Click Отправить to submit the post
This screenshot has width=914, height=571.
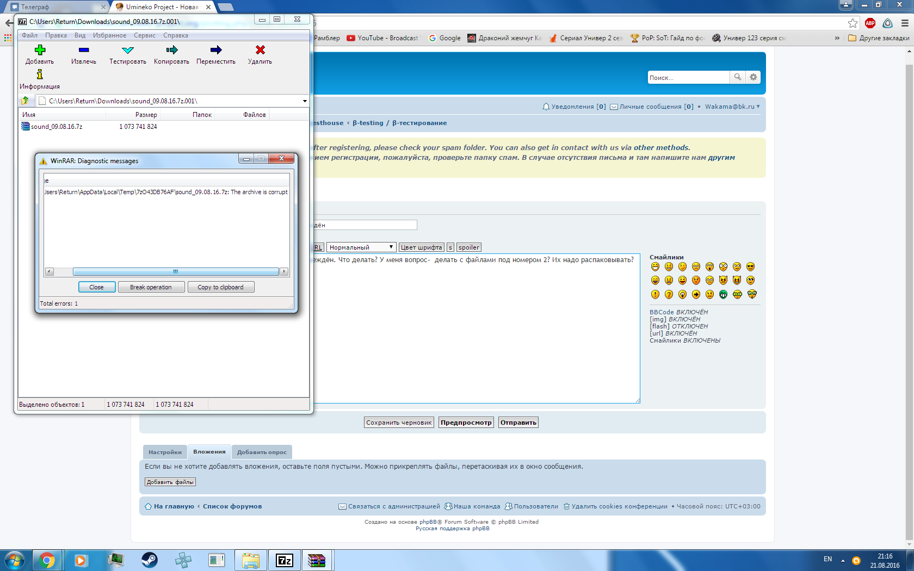tap(518, 423)
